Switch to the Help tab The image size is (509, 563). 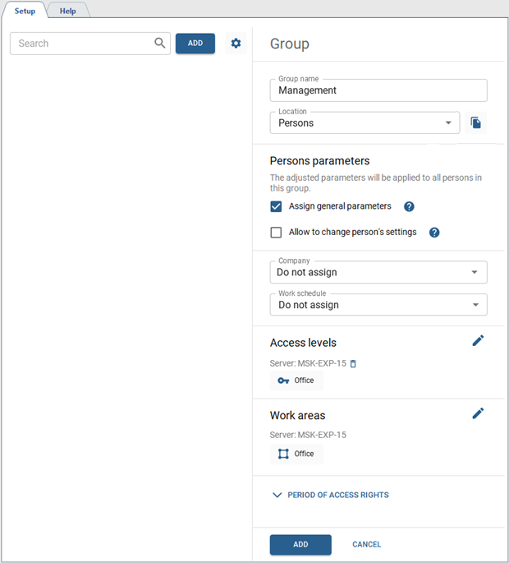67,11
